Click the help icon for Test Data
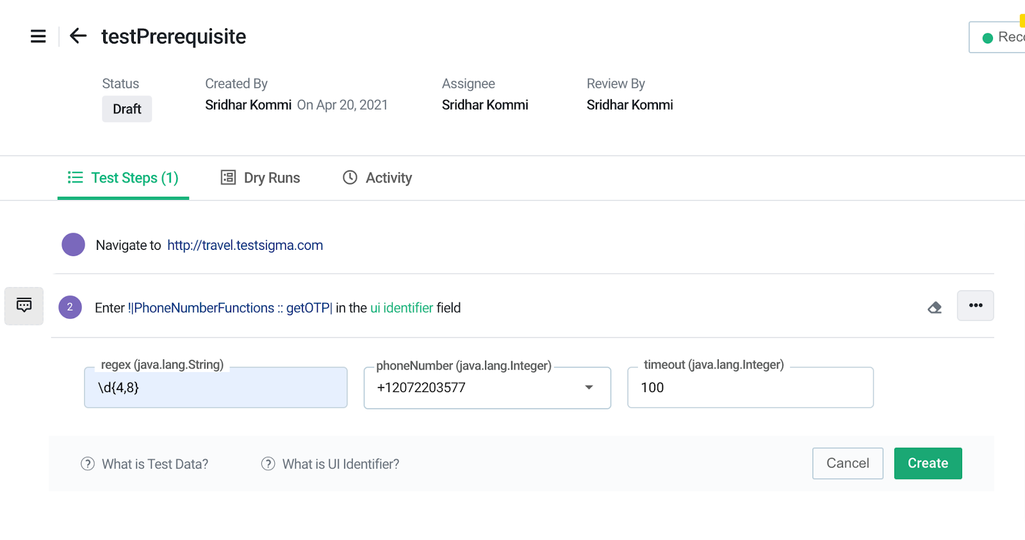 coord(88,464)
